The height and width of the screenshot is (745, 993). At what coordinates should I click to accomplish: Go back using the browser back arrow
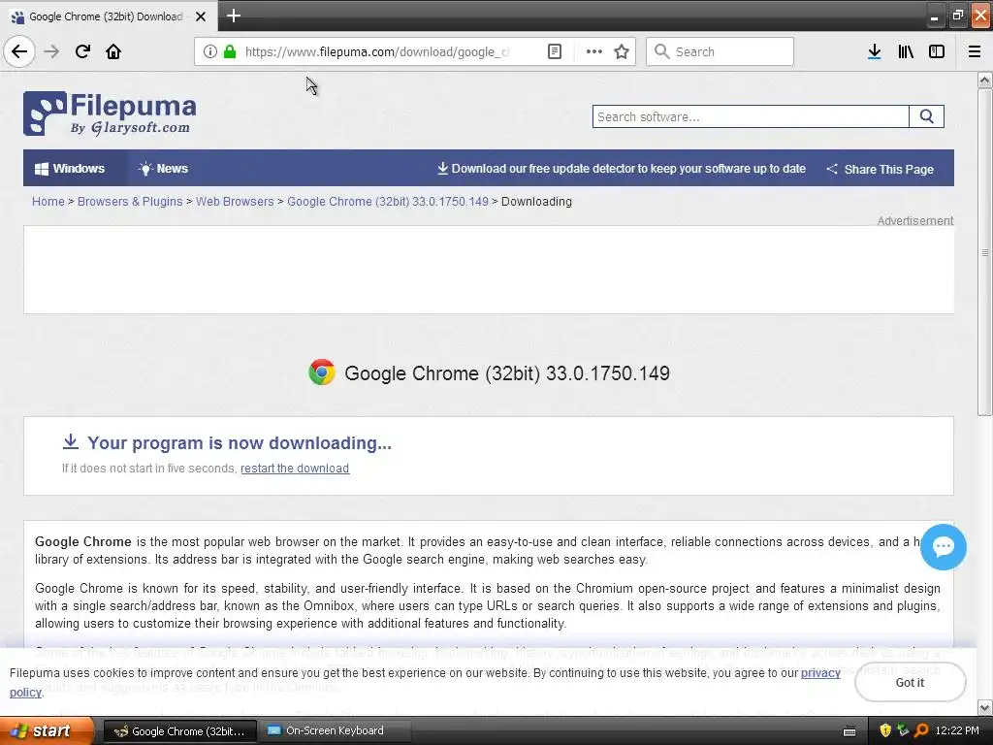[19, 51]
